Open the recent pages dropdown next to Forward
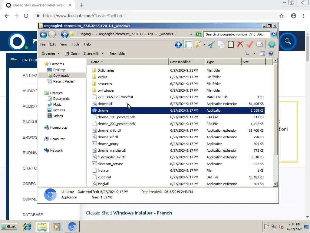 58,35
